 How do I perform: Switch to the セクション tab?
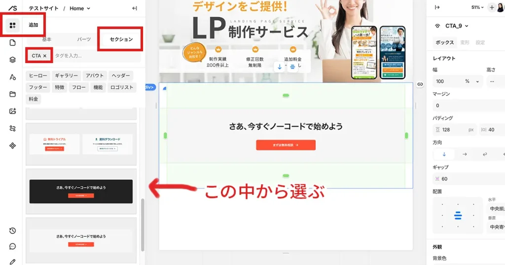point(121,39)
